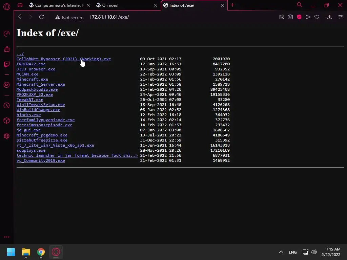Open the Downloads icon

pos(329,17)
